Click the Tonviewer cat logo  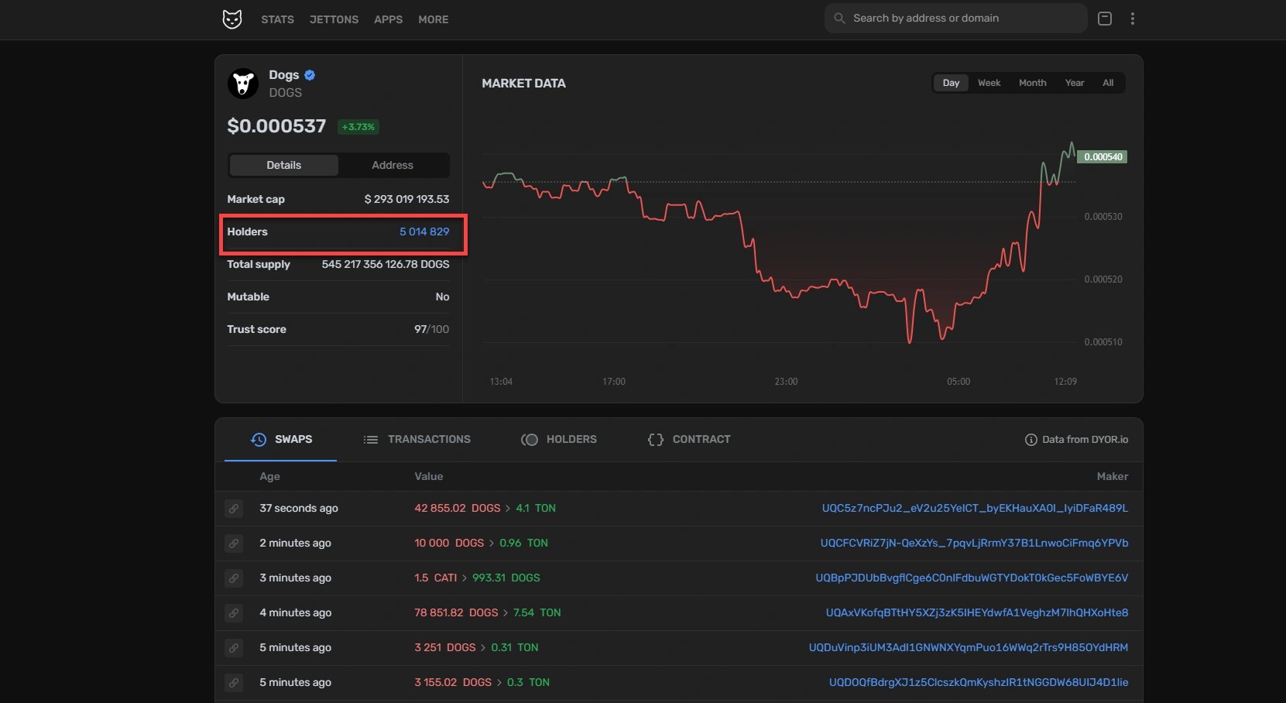(232, 19)
